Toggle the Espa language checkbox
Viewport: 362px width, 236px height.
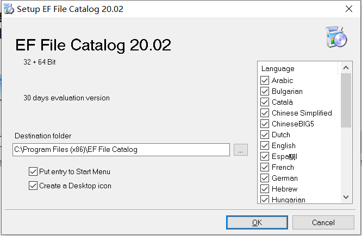click(265, 156)
